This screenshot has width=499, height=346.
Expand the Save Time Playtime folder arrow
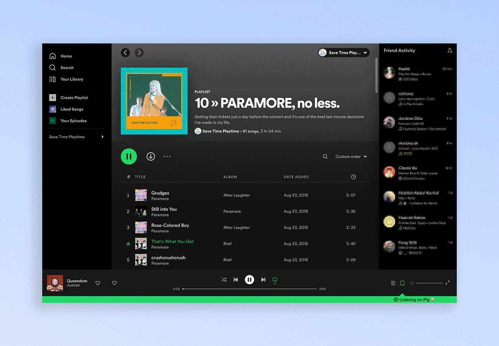click(x=102, y=137)
